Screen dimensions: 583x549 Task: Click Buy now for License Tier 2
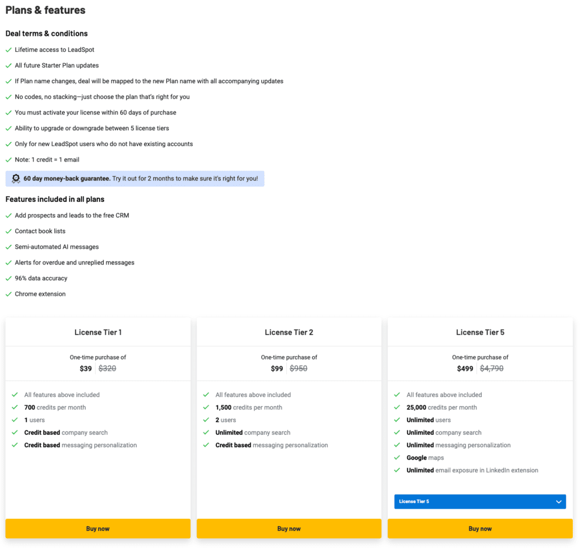[289, 528]
